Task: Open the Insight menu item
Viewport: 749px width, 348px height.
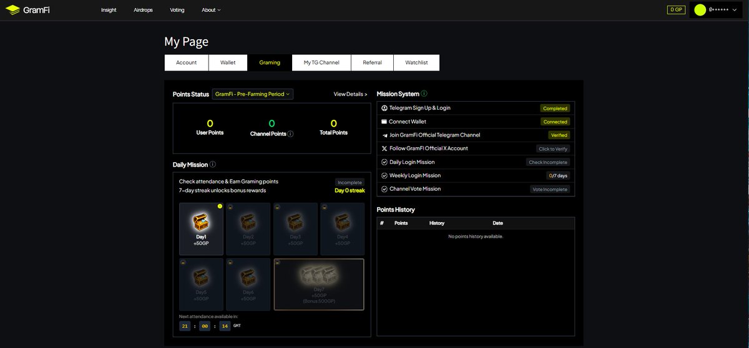Action: click(109, 10)
